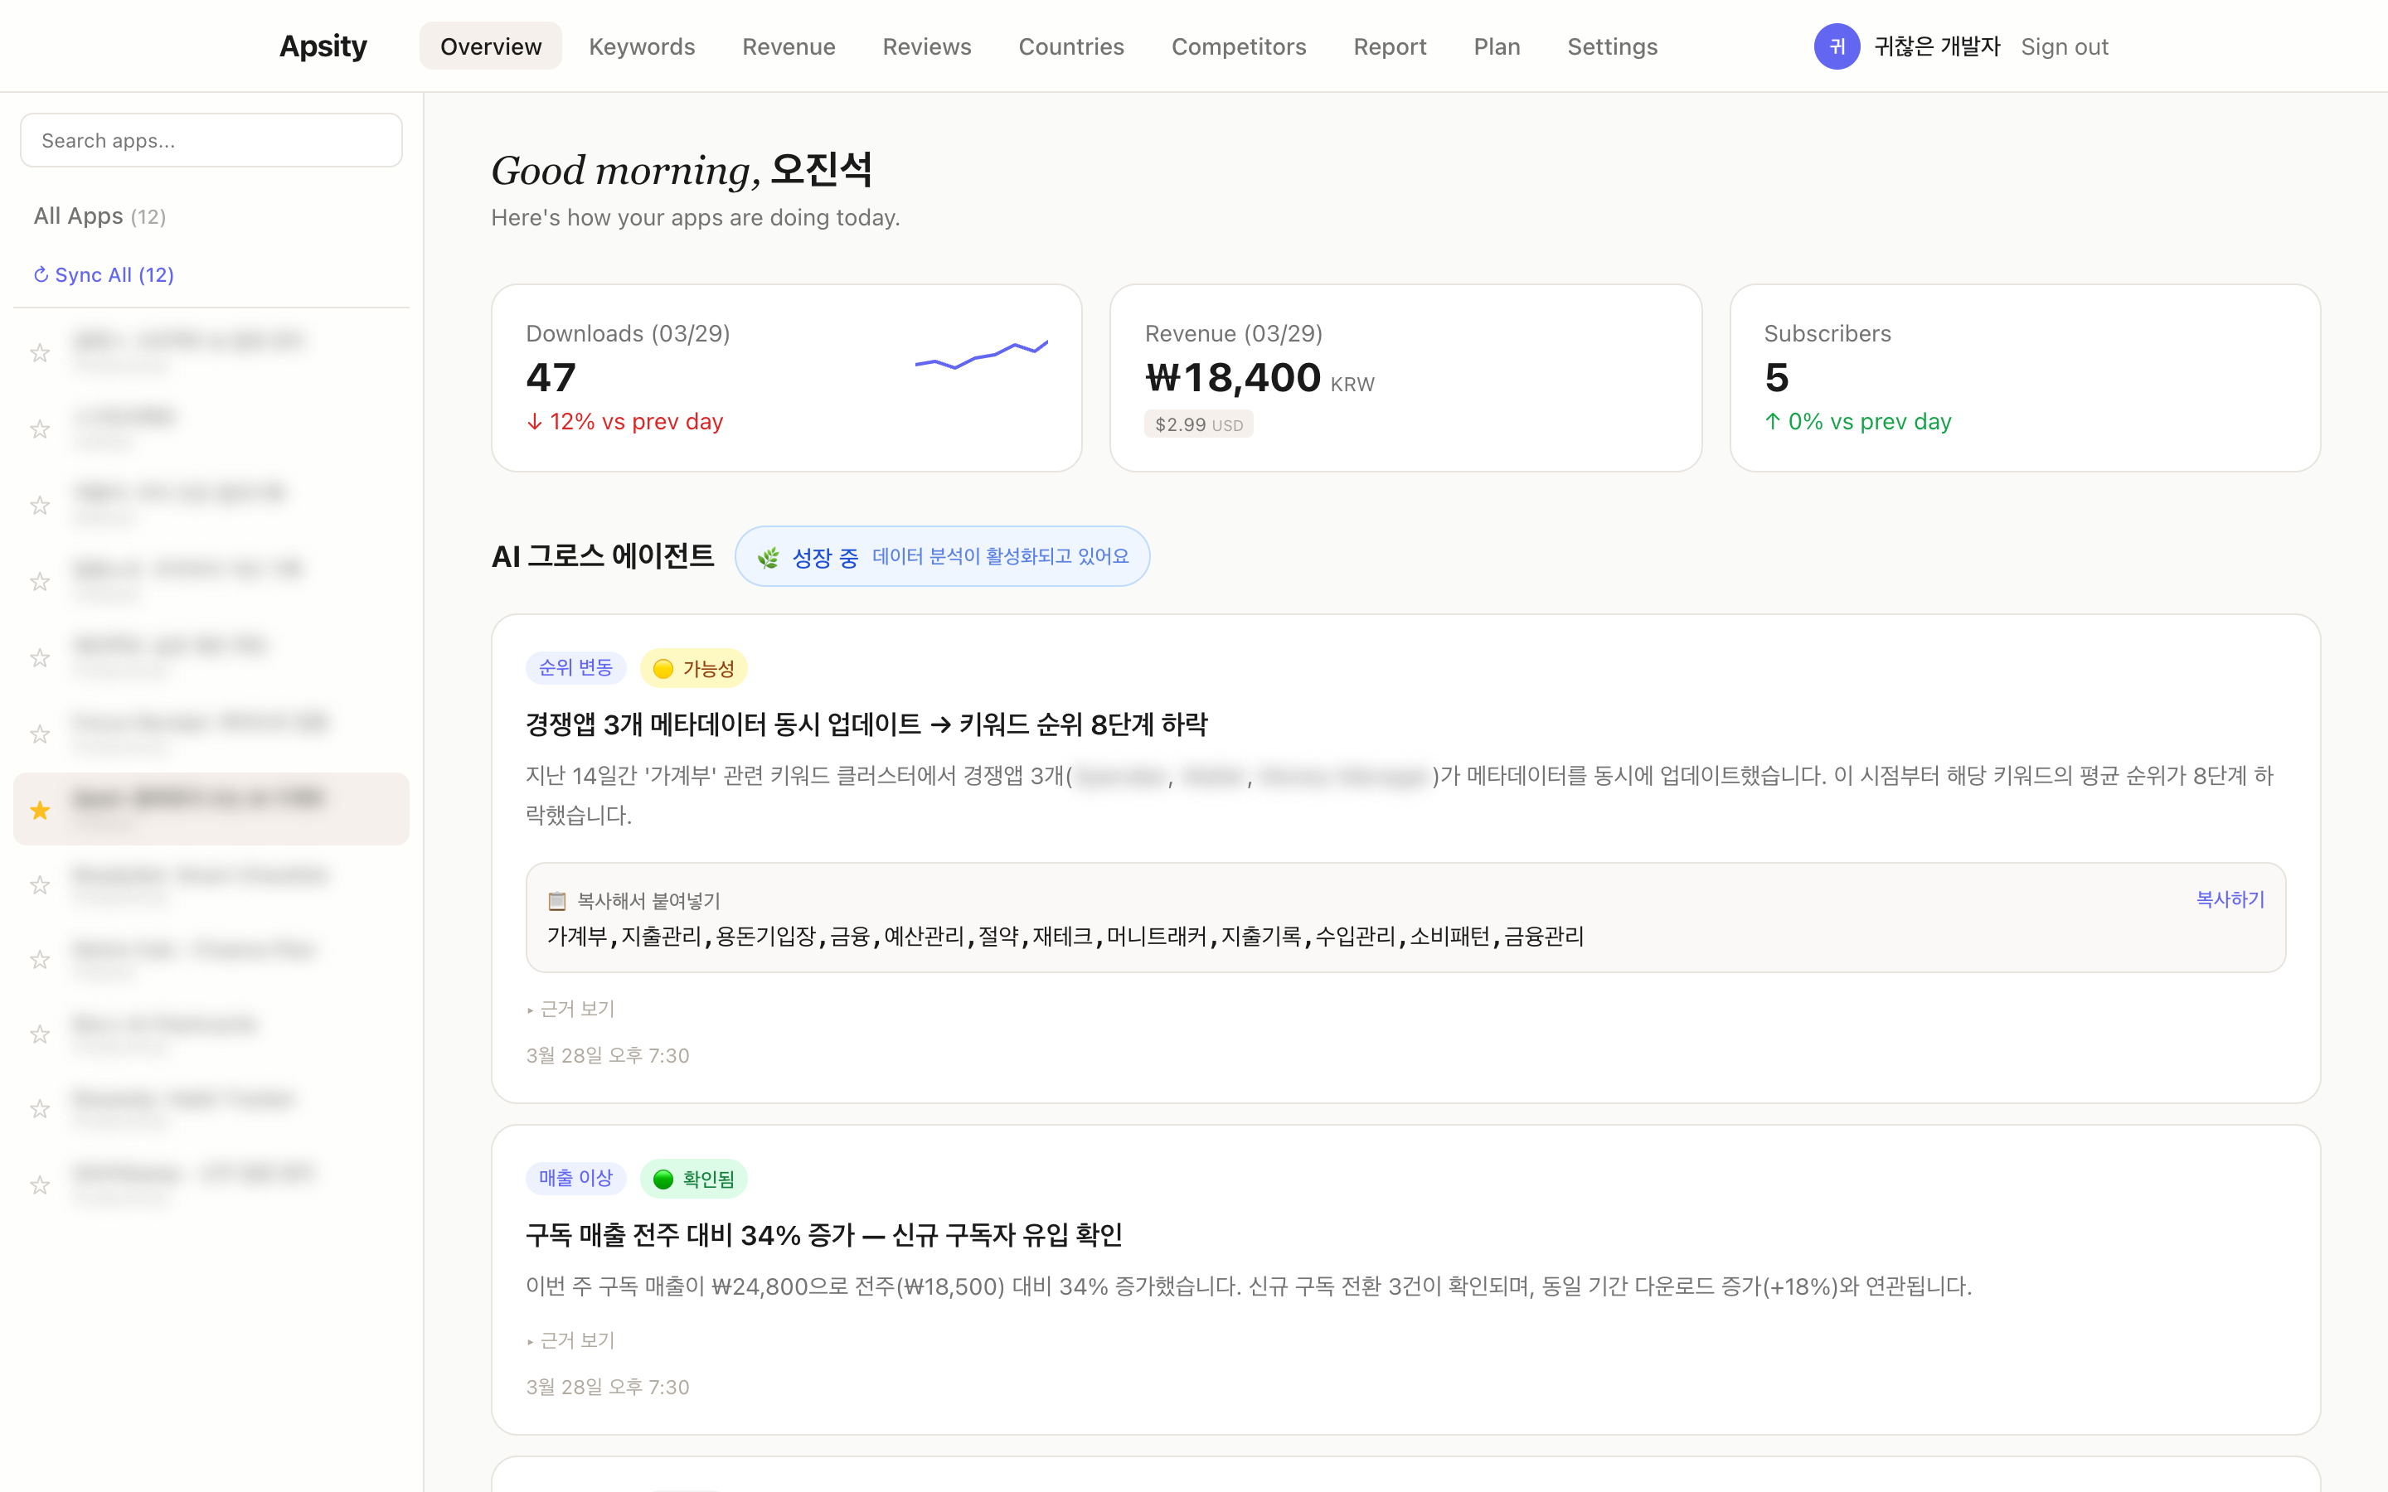Click the sprout icon in growth badge
The height and width of the screenshot is (1492, 2388).
coord(768,558)
